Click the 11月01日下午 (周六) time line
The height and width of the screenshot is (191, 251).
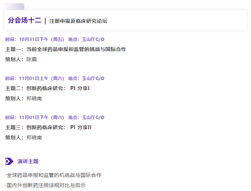[41, 118]
